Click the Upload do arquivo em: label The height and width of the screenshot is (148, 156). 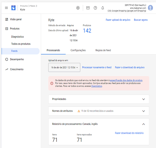point(58,60)
